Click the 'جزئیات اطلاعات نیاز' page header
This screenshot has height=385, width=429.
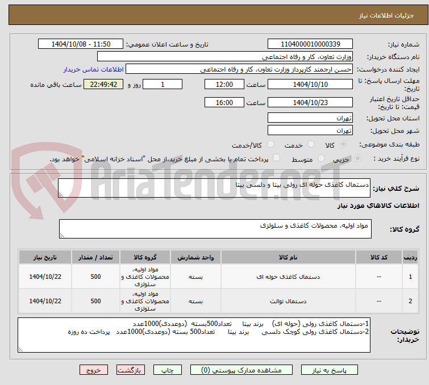(x=386, y=15)
